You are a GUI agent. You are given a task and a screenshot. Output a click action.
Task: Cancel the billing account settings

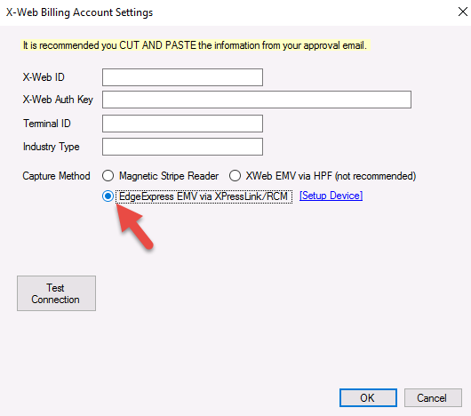coord(433,398)
